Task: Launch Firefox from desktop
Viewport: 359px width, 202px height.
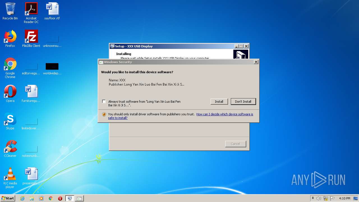Action: [x=10, y=39]
